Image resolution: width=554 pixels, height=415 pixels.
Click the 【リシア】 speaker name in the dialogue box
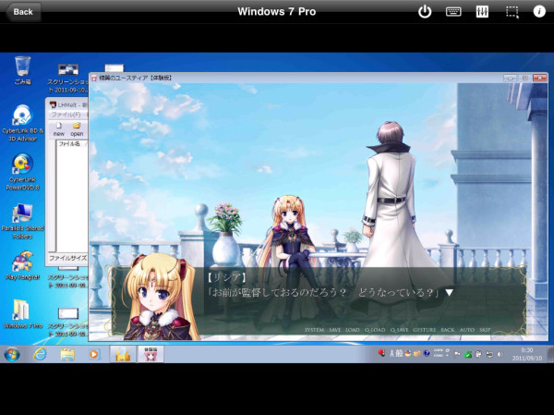pyautogui.click(x=227, y=277)
